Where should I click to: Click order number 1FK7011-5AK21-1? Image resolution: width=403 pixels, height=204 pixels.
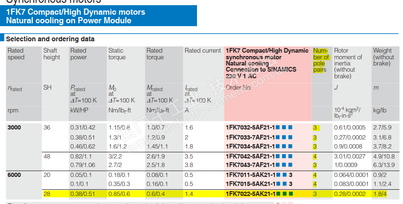coord(259,175)
